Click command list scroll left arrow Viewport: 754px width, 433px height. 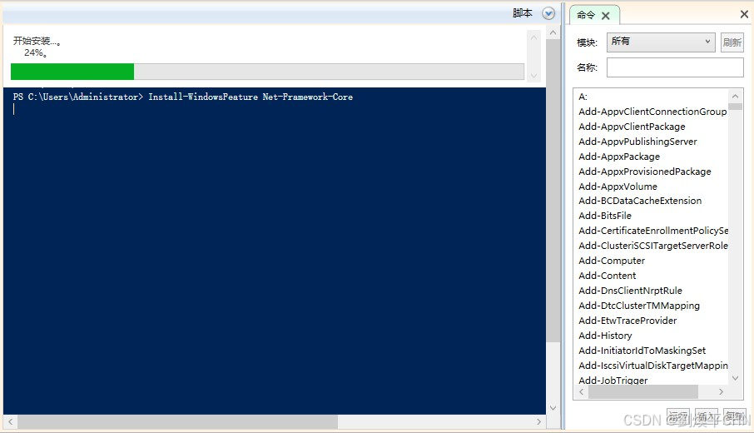[582, 391]
